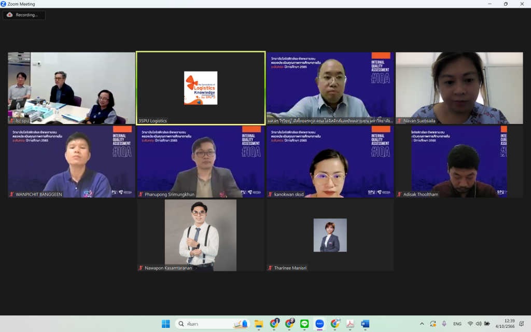Viewport: 531px width, 332px height.
Task: Click the muted mic icon beside Tharinee Manisri
Action: (x=270, y=268)
